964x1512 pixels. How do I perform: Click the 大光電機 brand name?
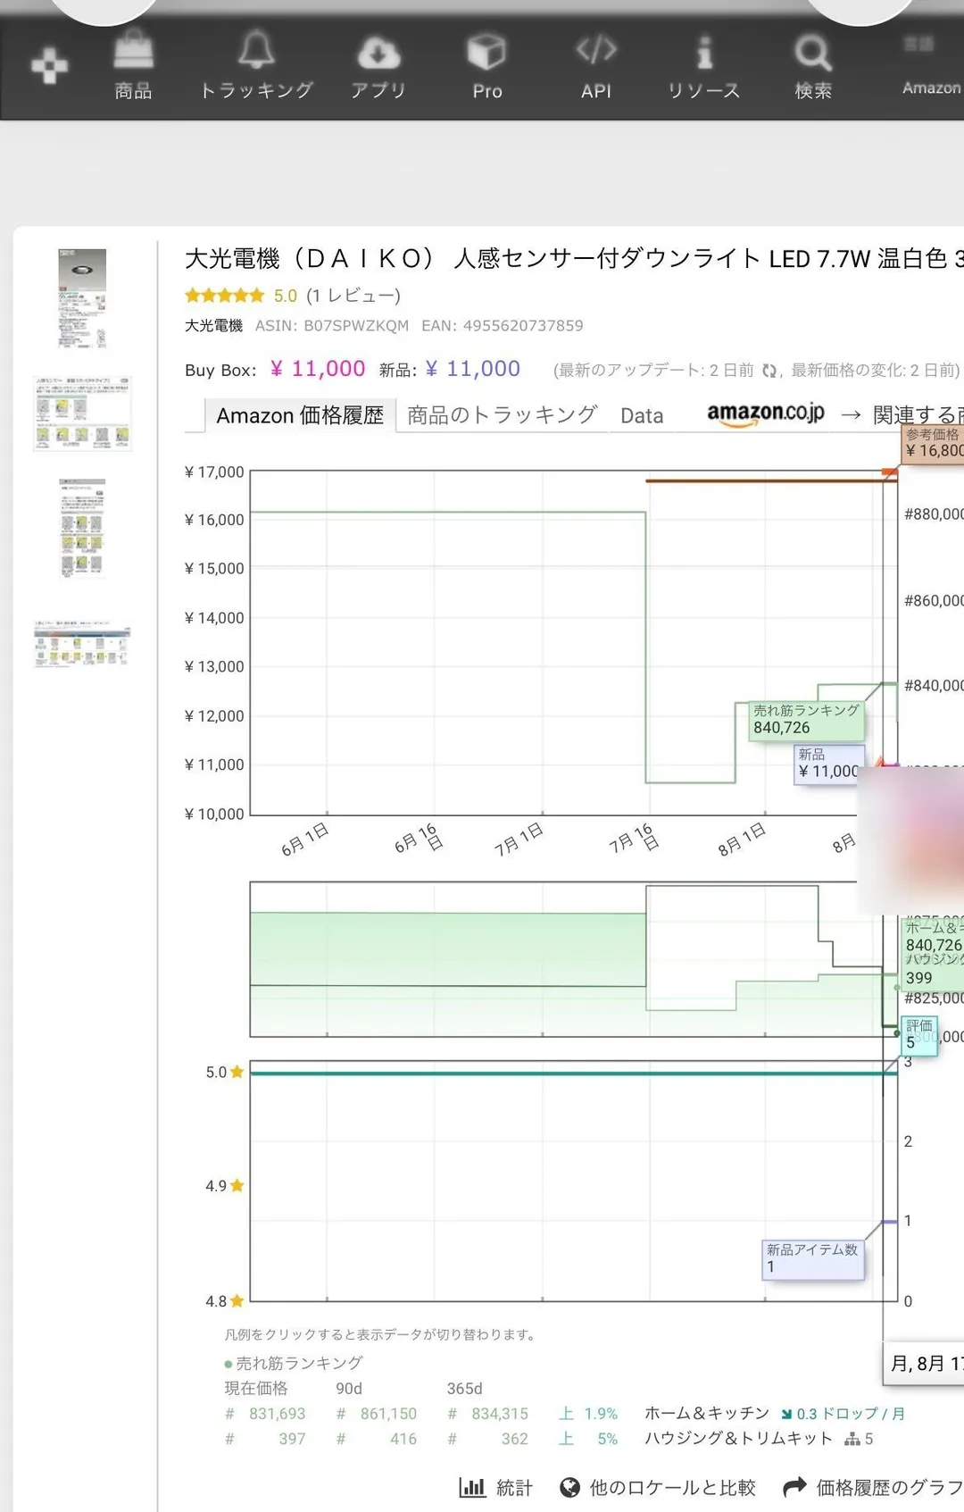213,326
